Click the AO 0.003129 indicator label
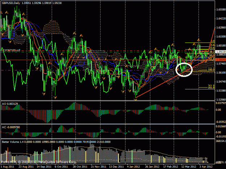The width and height of the screenshot is (226, 169). point(10,104)
